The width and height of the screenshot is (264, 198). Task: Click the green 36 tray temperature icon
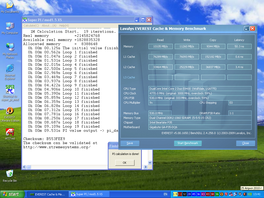pos(217,194)
